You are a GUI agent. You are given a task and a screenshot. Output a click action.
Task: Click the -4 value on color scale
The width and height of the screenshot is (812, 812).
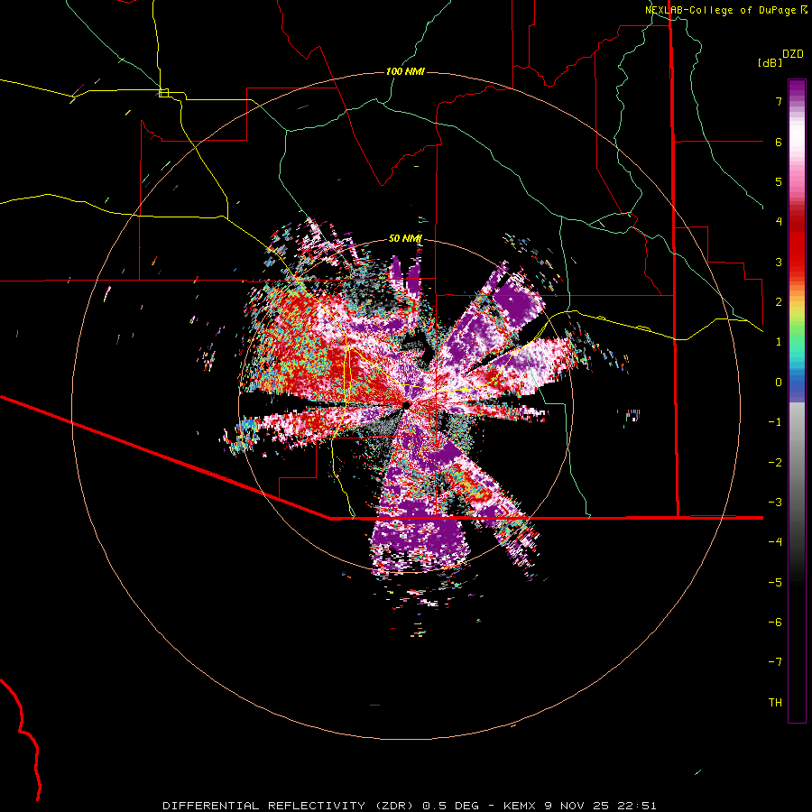pyautogui.click(x=775, y=542)
